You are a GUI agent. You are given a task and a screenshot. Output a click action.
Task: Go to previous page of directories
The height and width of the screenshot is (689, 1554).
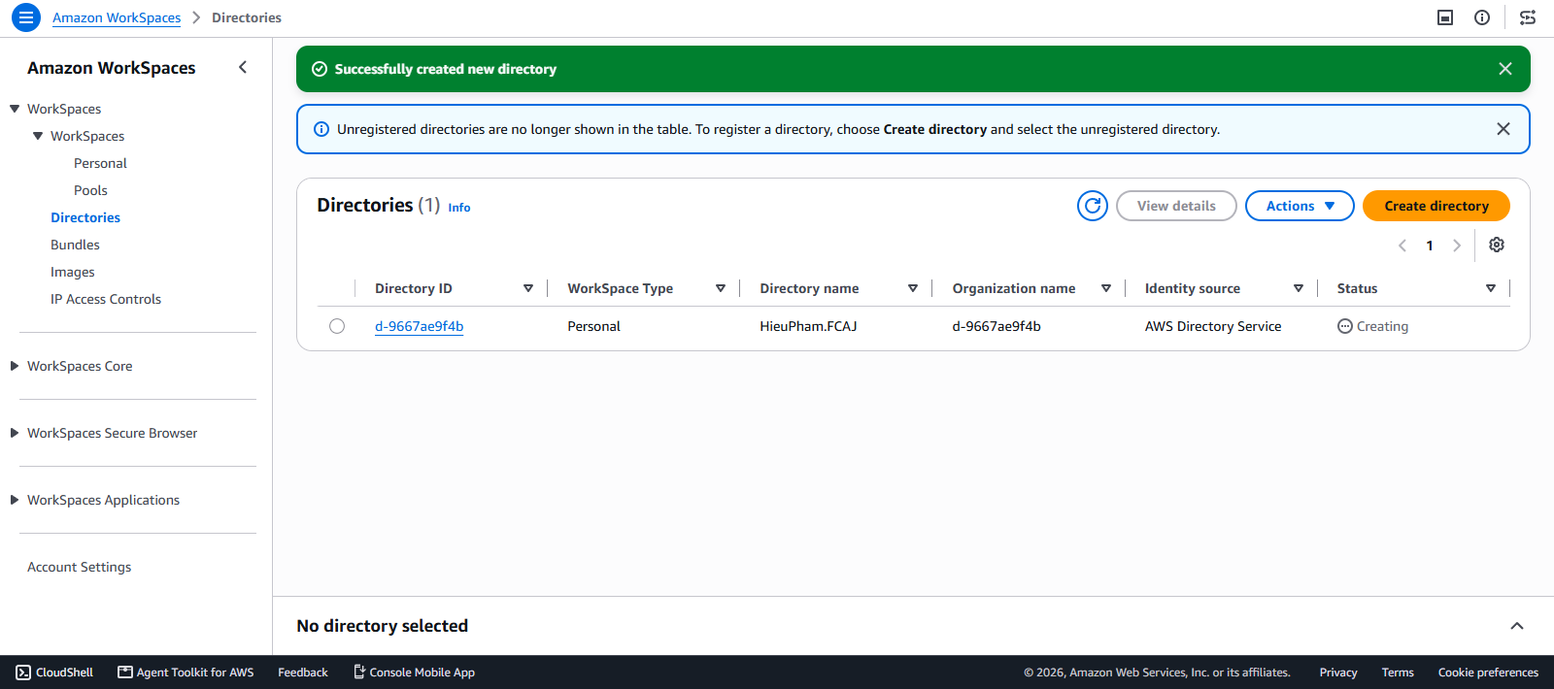pos(1402,246)
